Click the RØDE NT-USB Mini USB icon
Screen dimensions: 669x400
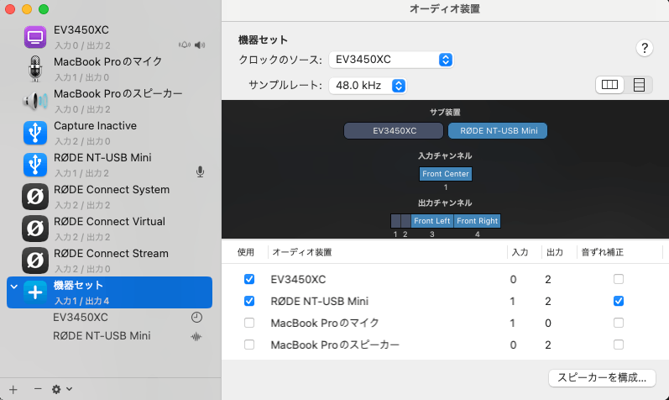tap(35, 165)
